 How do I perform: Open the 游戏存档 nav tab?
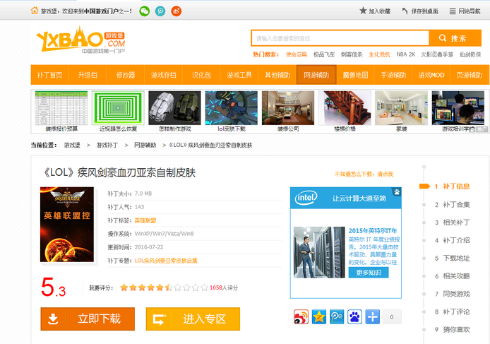pyautogui.click(x=163, y=75)
